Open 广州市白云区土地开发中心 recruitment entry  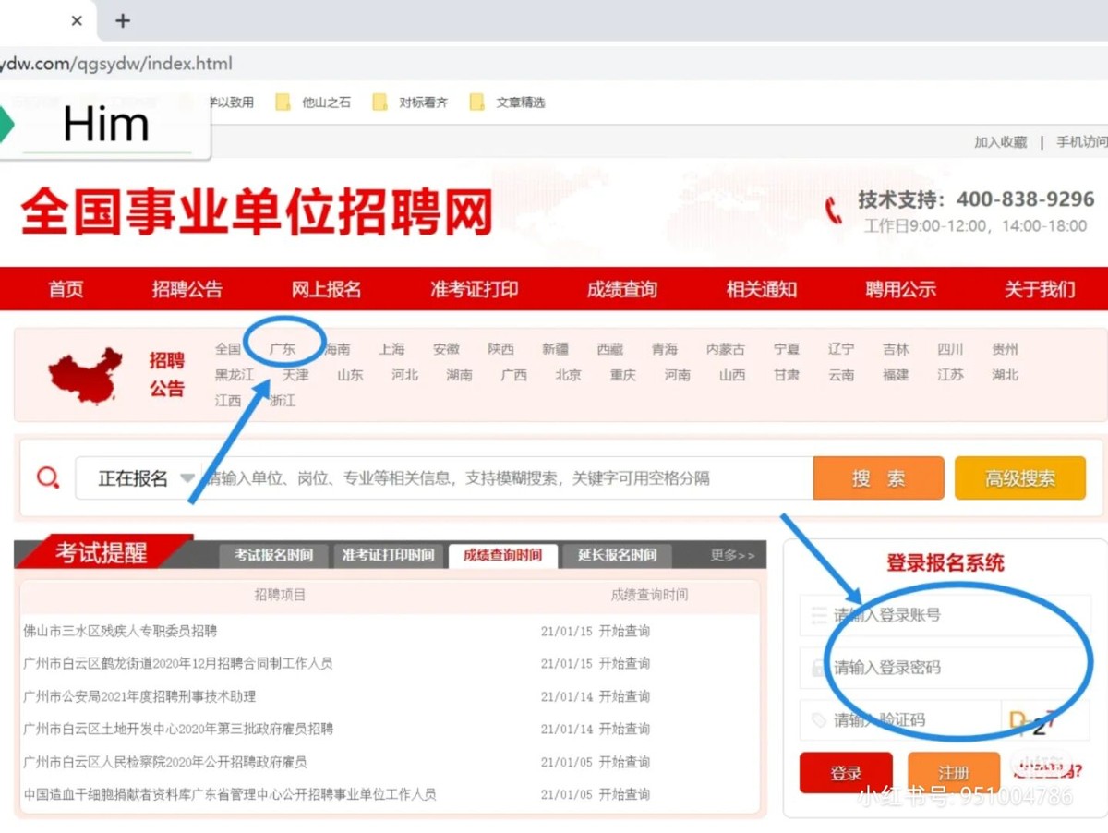178,729
